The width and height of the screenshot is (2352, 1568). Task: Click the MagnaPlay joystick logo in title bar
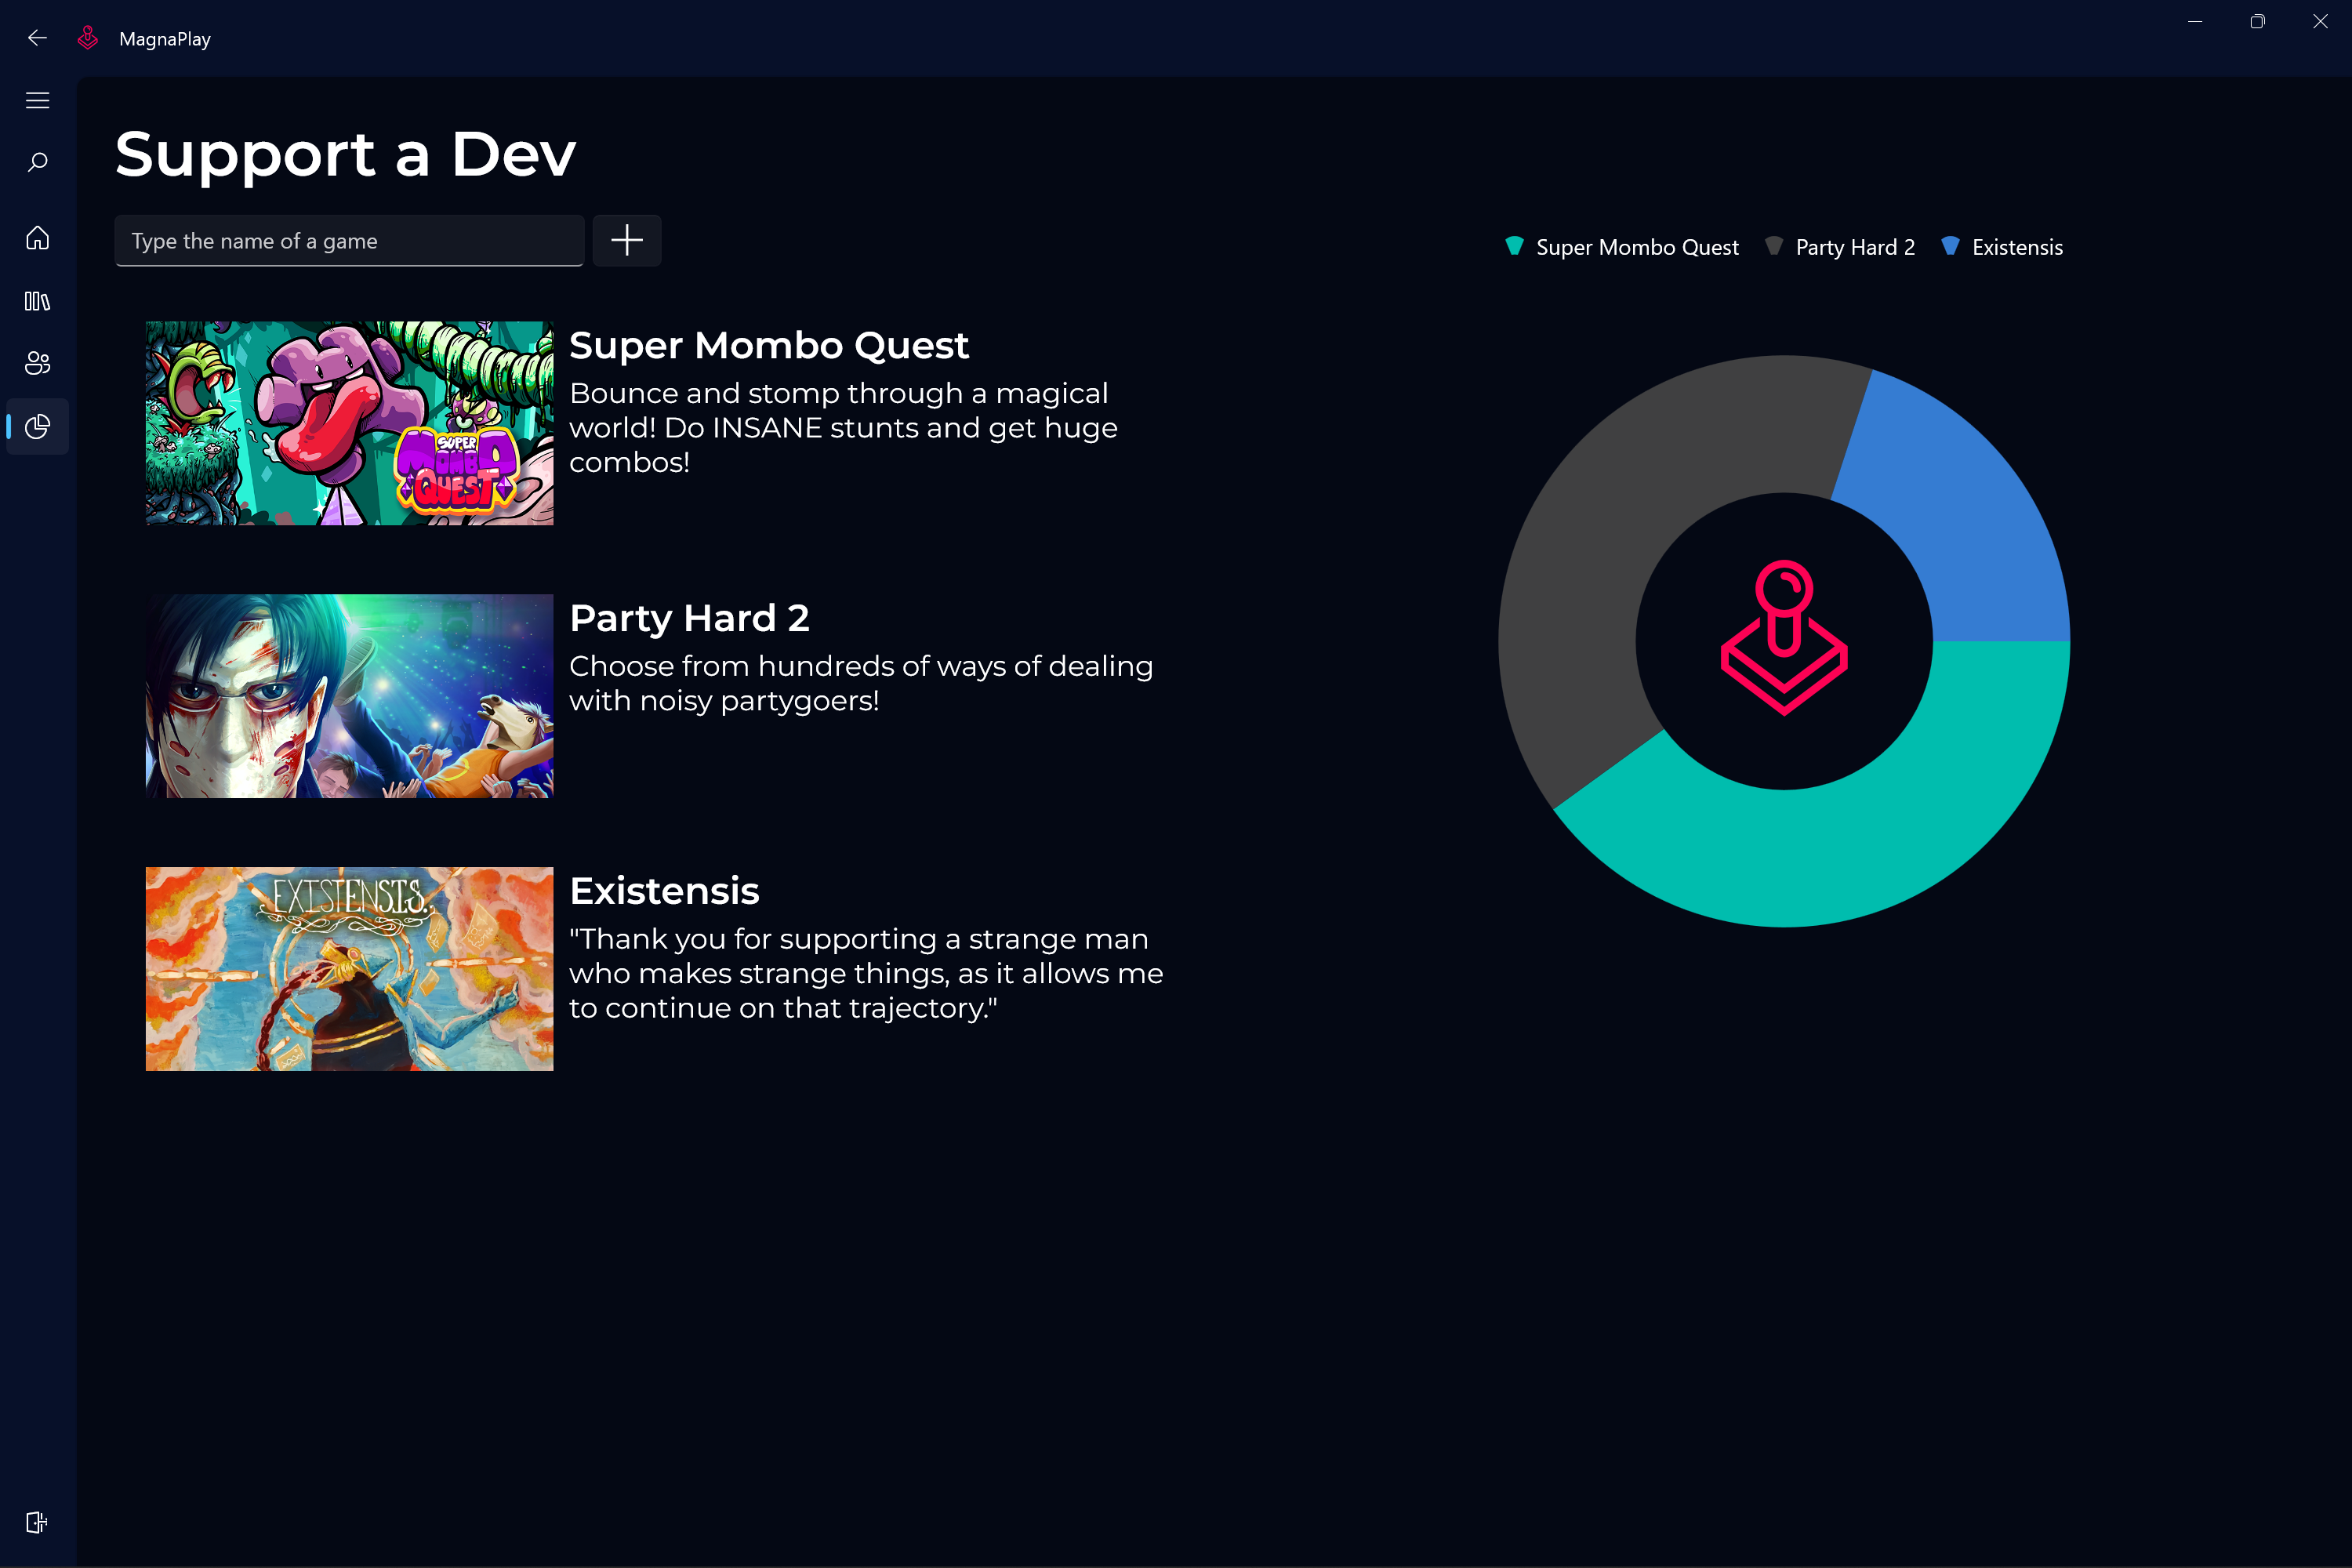[88, 38]
